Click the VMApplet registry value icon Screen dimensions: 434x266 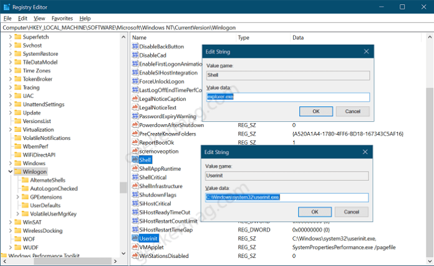[x=135, y=247]
